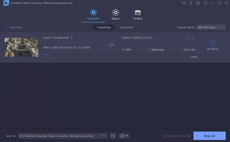Toggle Merge into one file checkbox
This screenshot has width=230, height=142.
tap(165, 136)
